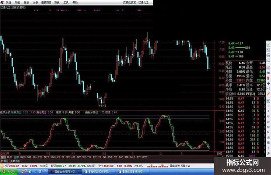Click the blue four-arrow move icon
This screenshot has width=271, height=175.
click(268, 83)
